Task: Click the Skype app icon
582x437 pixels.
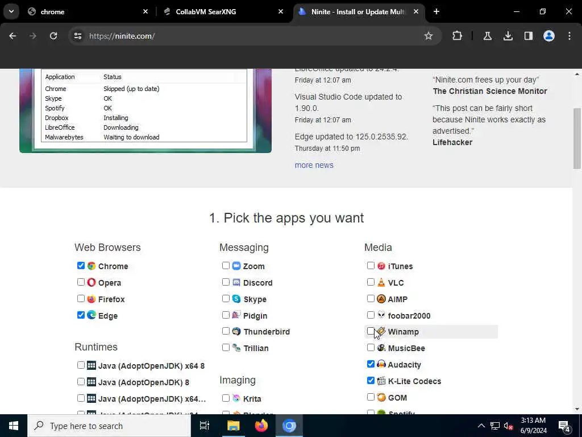Action: pyautogui.click(x=236, y=299)
